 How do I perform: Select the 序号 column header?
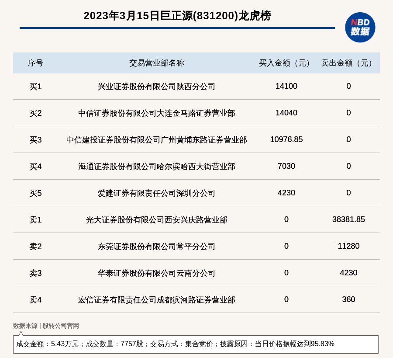35,63
